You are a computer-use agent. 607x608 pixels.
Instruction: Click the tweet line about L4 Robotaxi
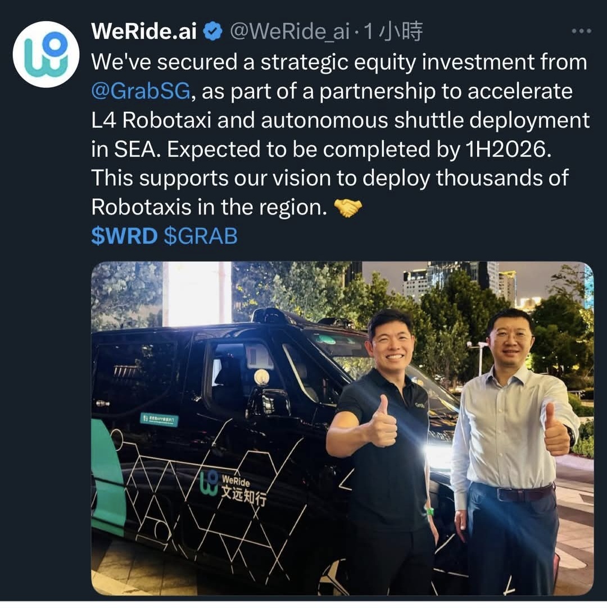tap(341, 120)
